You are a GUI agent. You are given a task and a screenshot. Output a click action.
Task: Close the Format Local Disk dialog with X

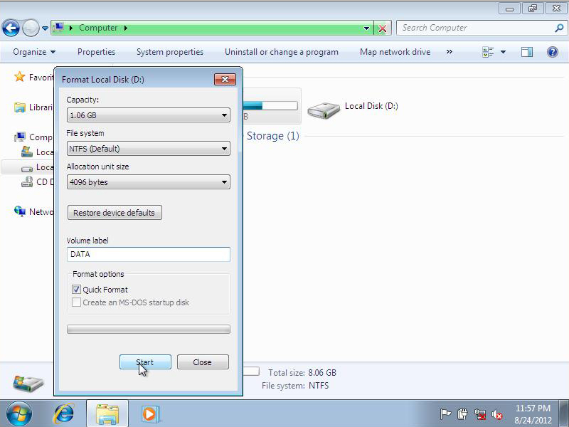pos(225,79)
